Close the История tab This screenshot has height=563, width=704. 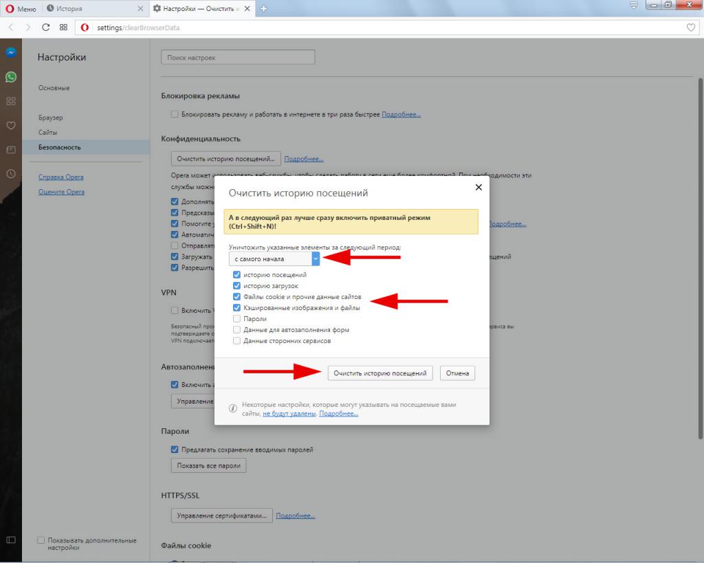(140, 8)
